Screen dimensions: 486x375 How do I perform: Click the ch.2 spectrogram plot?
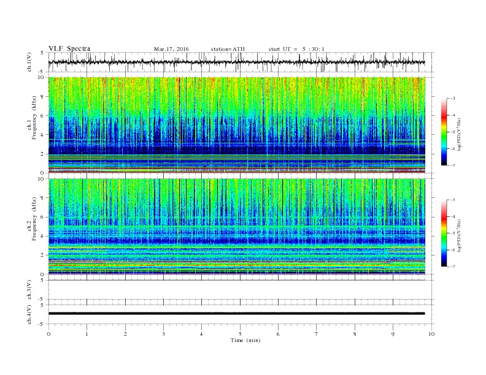click(237, 227)
